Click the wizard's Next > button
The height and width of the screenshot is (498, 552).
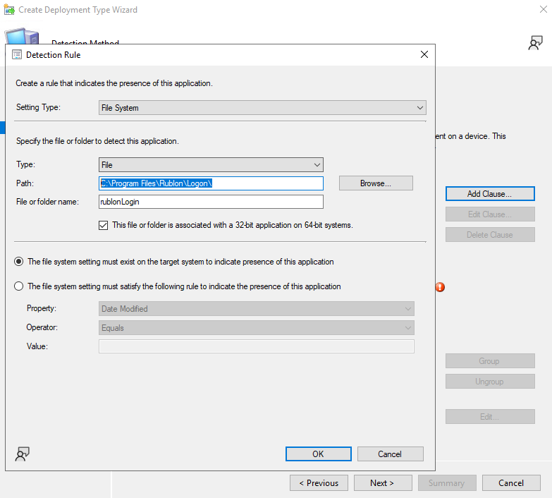click(381, 483)
